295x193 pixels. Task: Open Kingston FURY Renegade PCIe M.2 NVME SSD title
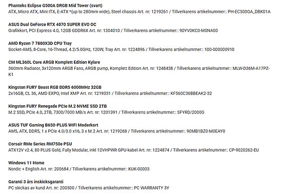57,106
